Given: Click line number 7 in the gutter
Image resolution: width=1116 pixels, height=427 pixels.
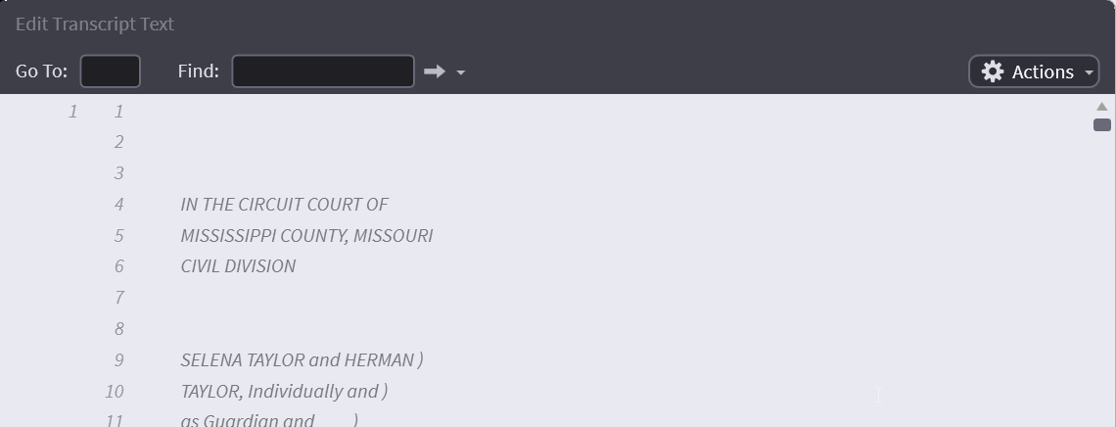Looking at the screenshot, I should pyautogui.click(x=119, y=298).
